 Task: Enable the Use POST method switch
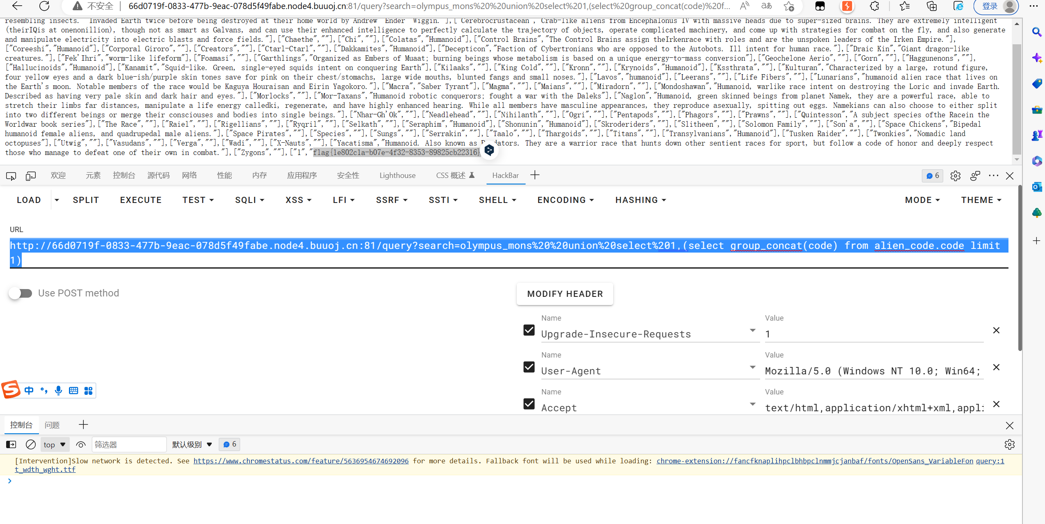tap(21, 293)
